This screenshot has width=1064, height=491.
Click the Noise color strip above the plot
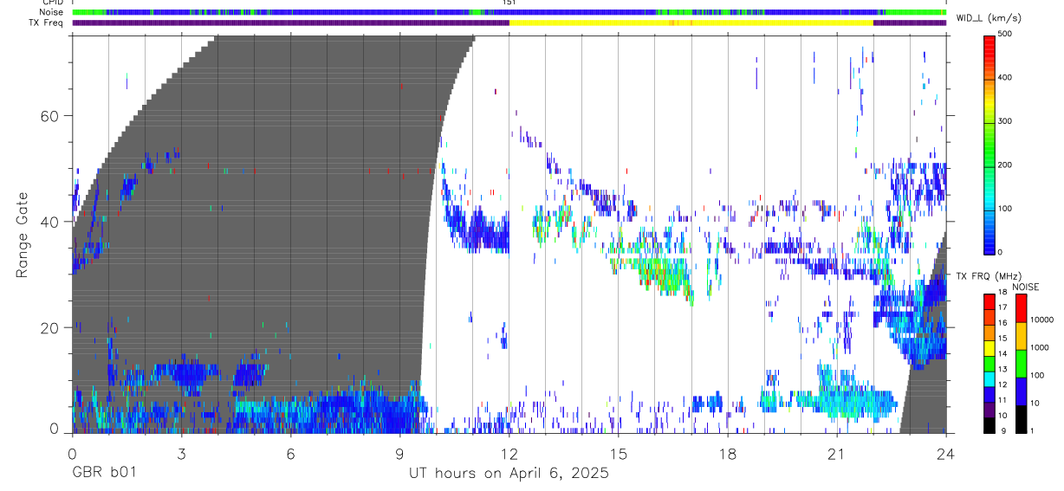click(509, 13)
